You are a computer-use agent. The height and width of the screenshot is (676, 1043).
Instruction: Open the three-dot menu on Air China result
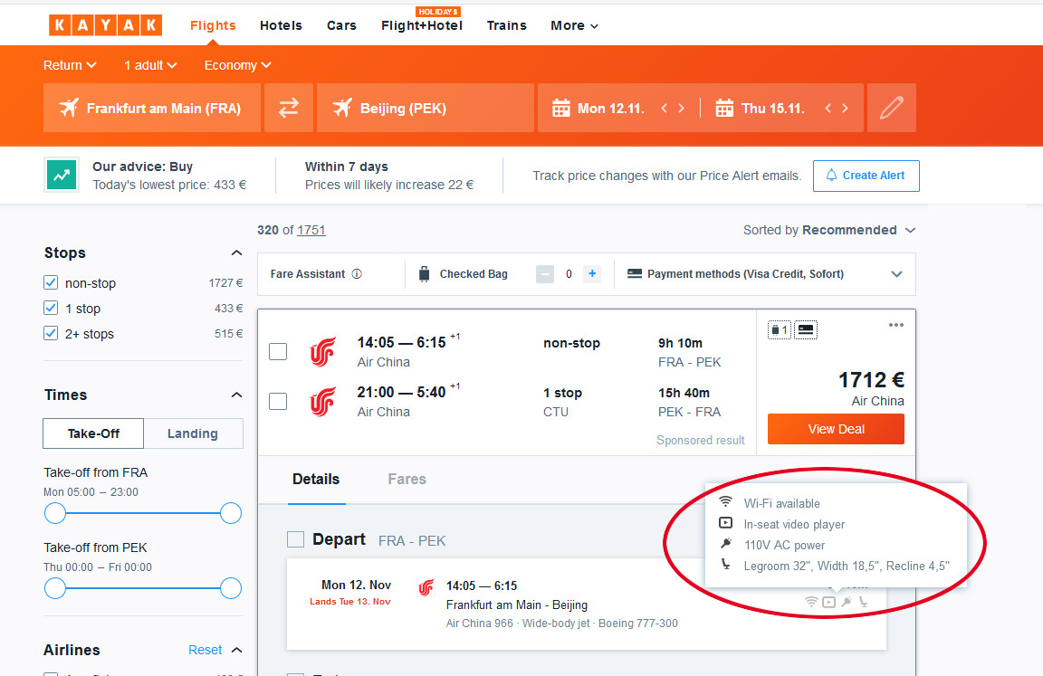pyautogui.click(x=896, y=325)
